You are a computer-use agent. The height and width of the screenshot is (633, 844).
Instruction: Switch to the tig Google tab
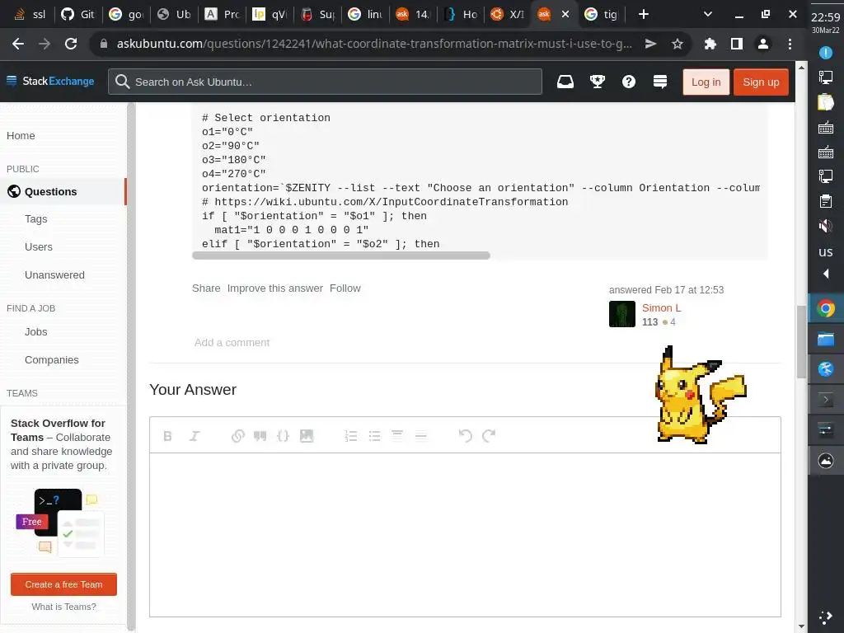pos(602,14)
